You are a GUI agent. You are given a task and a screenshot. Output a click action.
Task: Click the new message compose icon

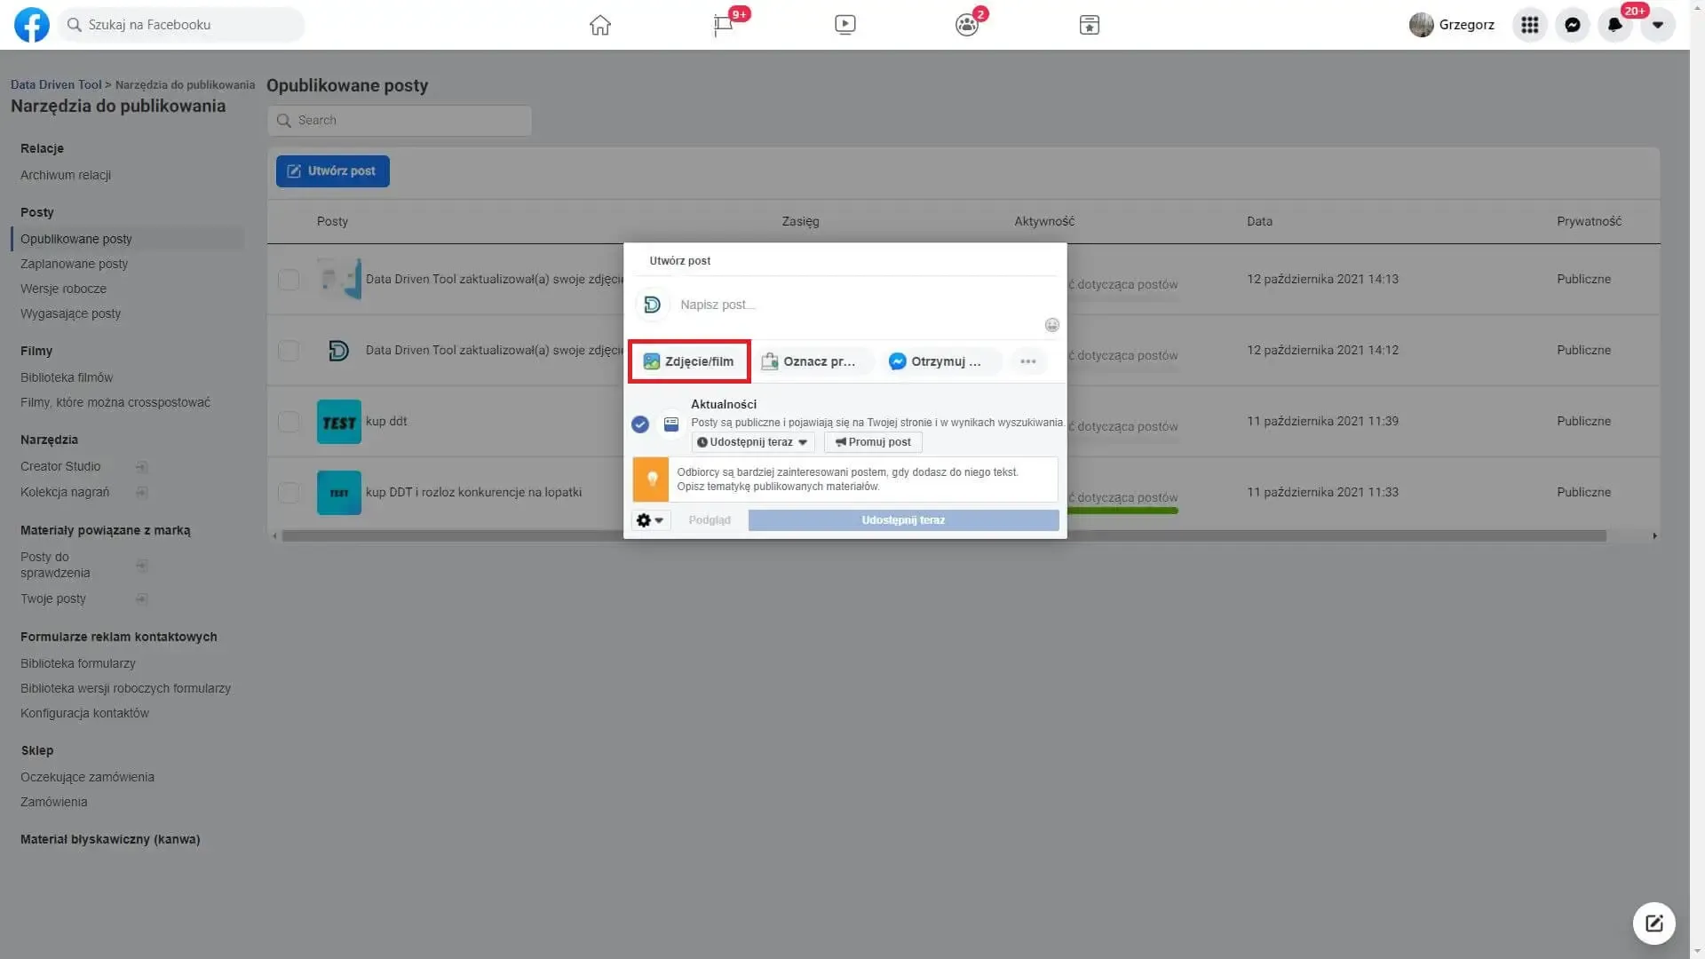pos(1653,923)
